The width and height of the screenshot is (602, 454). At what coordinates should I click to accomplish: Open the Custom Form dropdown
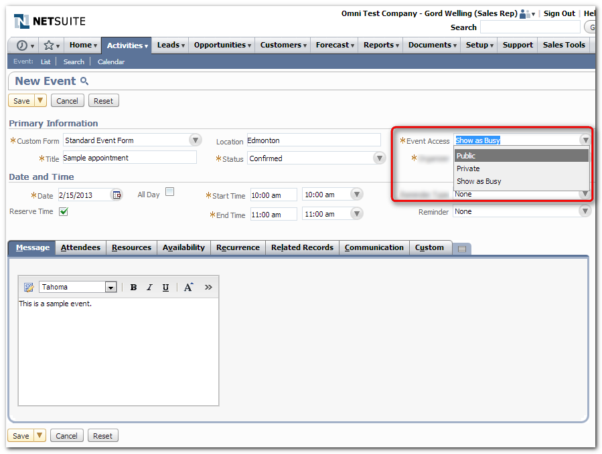tap(195, 140)
